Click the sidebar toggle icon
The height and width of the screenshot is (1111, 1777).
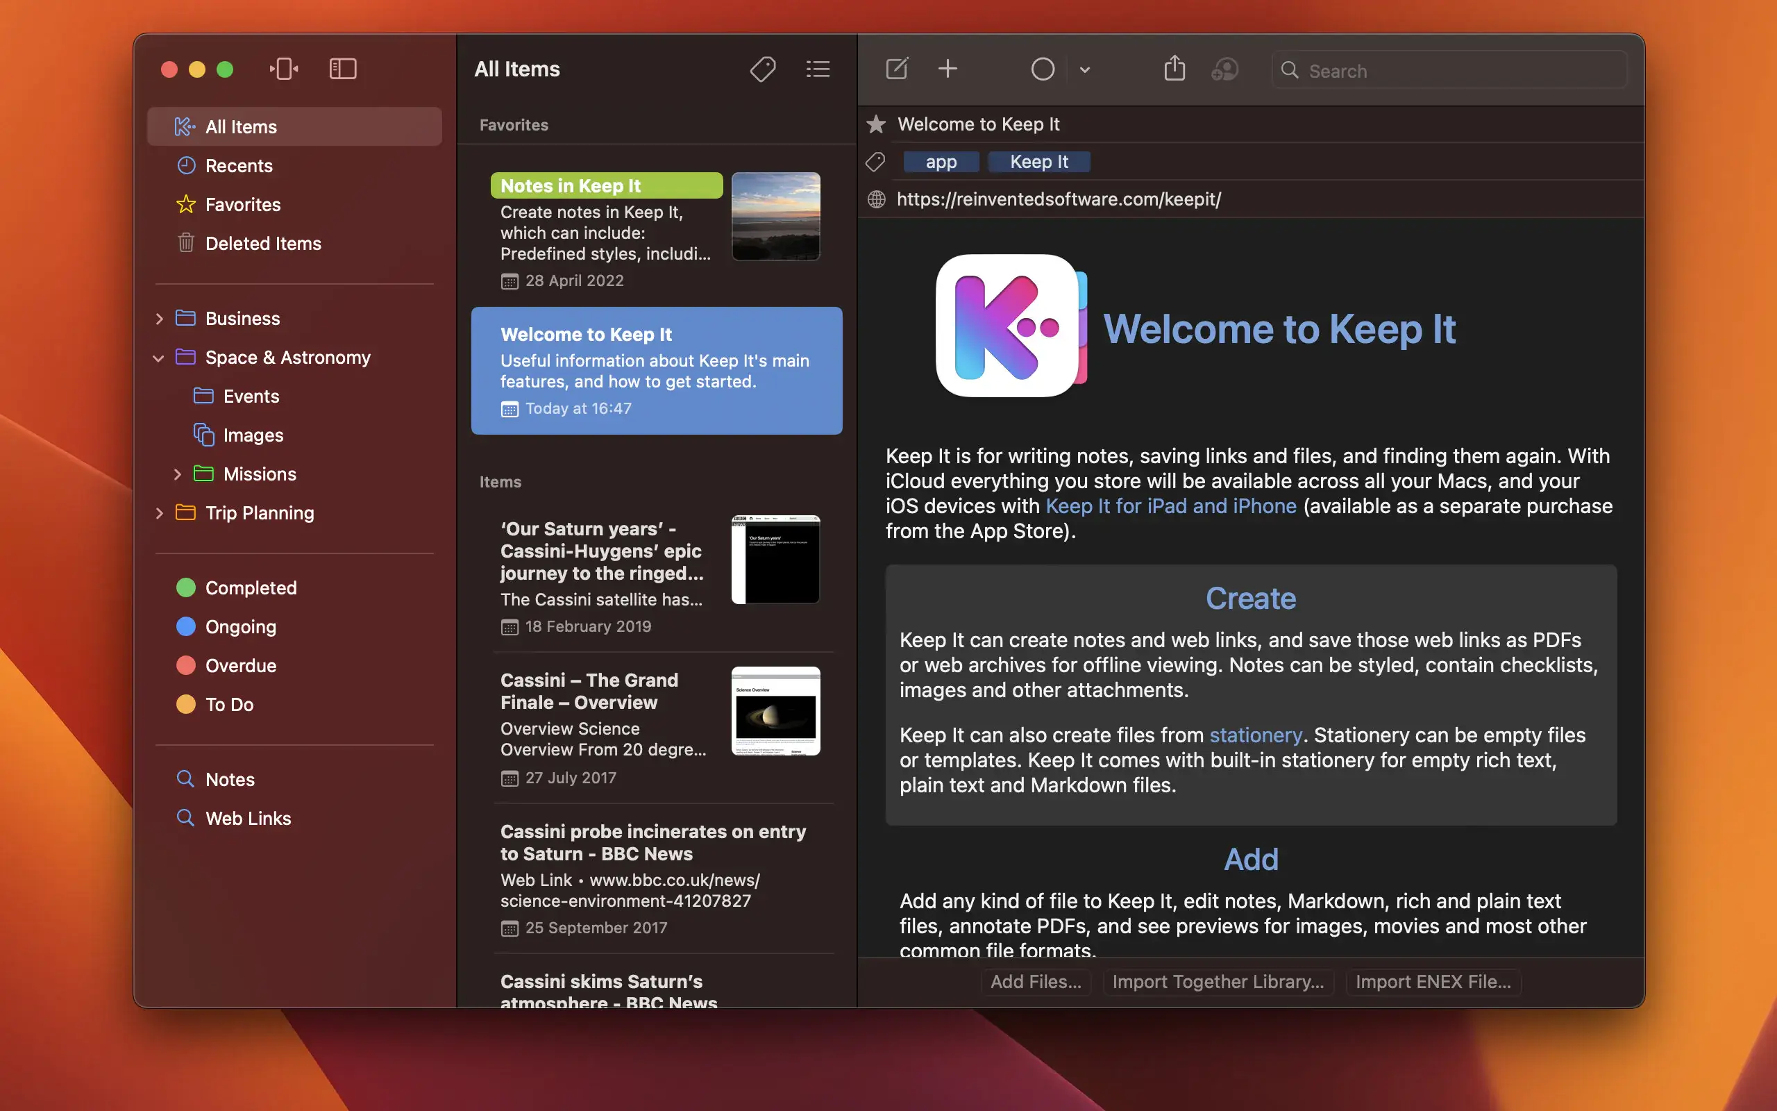342,69
